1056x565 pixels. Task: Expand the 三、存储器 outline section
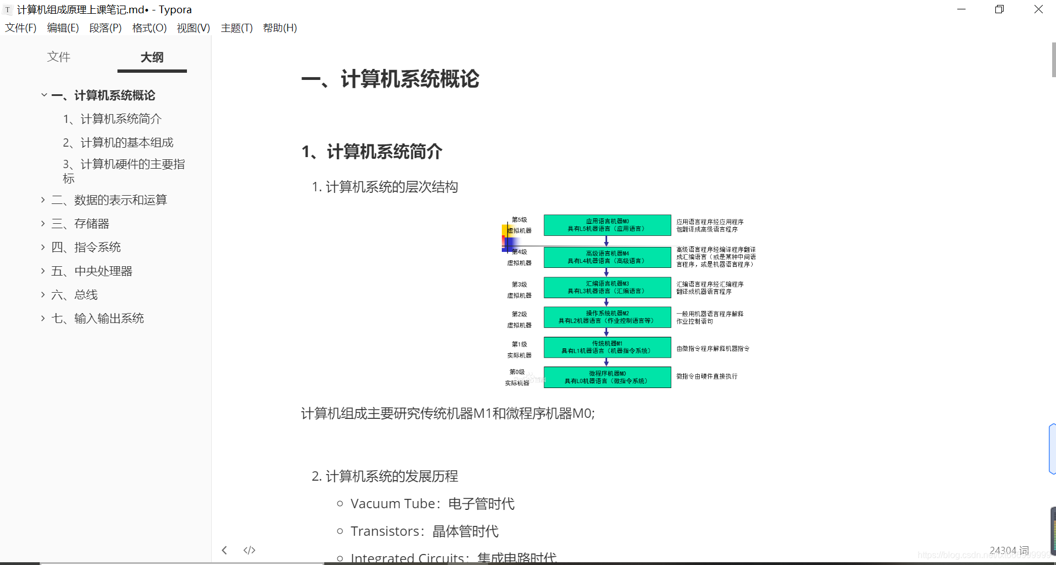tap(43, 223)
